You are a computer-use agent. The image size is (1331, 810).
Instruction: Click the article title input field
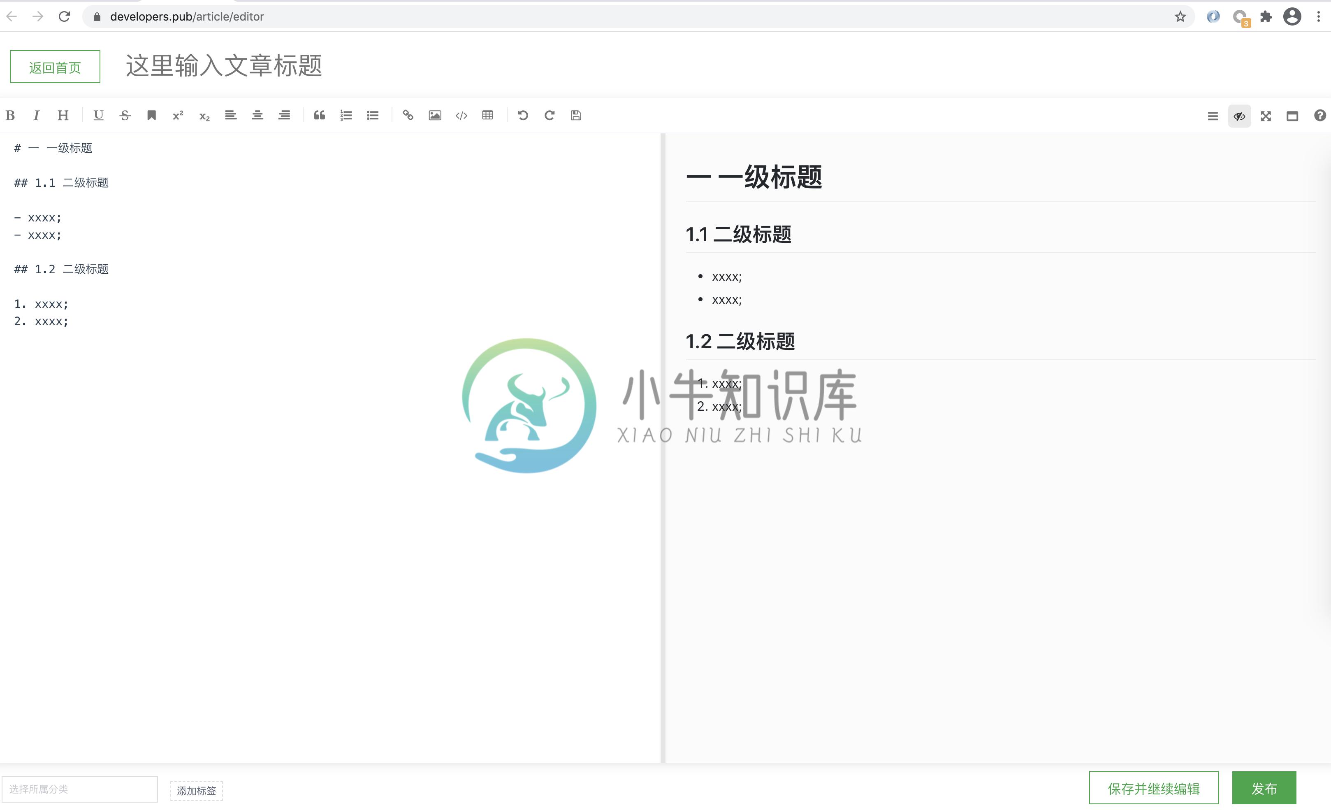(224, 66)
